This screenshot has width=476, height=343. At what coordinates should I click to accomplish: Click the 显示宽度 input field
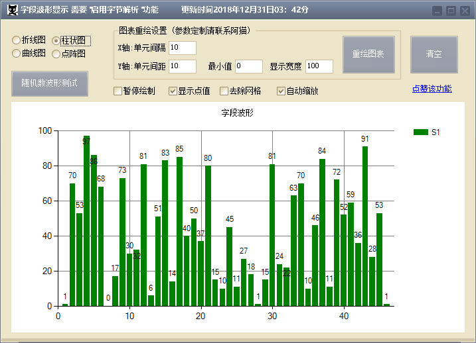coord(319,66)
